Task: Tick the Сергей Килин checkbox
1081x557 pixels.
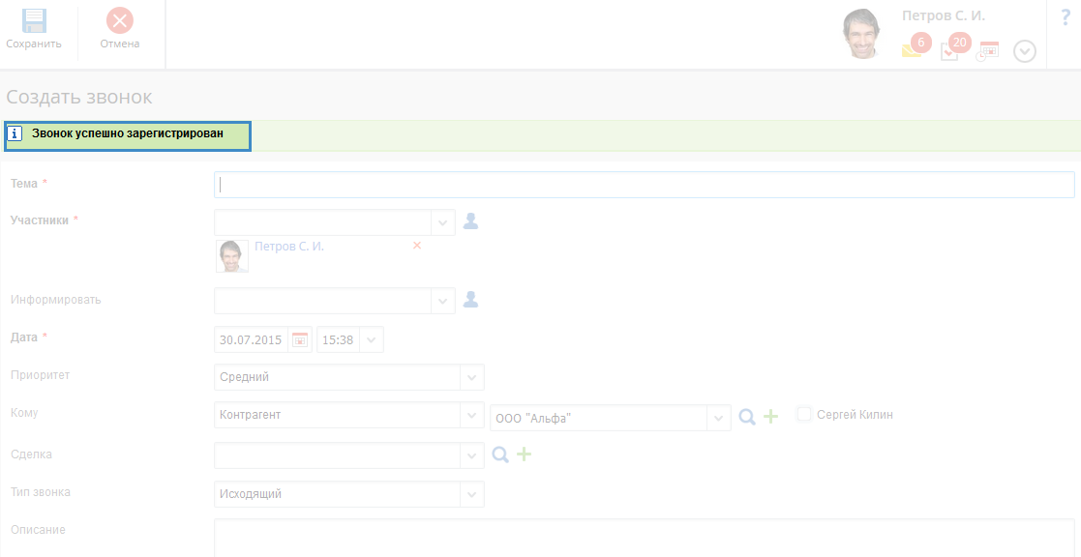Action: pos(804,414)
